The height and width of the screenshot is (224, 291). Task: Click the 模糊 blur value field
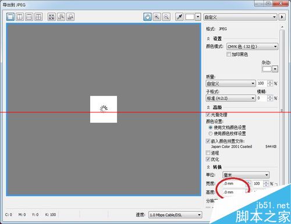[262, 98]
